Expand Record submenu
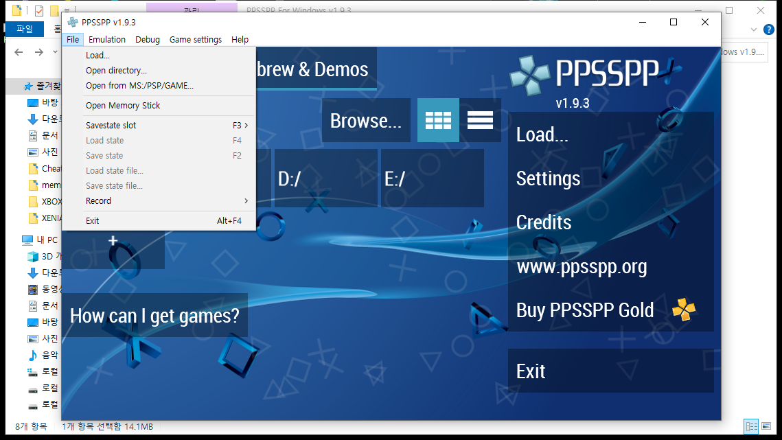Image resolution: width=782 pixels, height=440 pixels. [246, 201]
